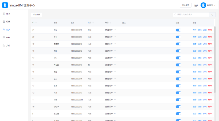The image size is (219, 121).
Task: Toggle status switch for user ID 21
Action: point(178,30)
